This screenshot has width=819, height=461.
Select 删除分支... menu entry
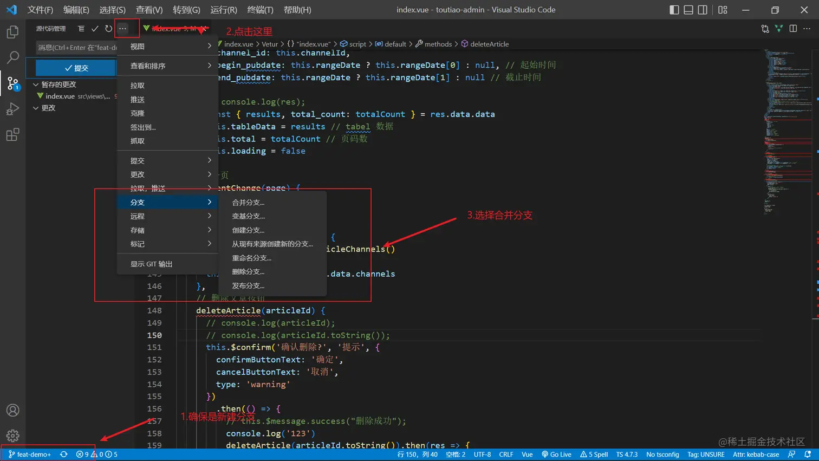click(272, 272)
